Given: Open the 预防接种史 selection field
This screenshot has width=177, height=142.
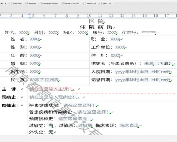Looking at the screenshot, I should tap(75, 119).
